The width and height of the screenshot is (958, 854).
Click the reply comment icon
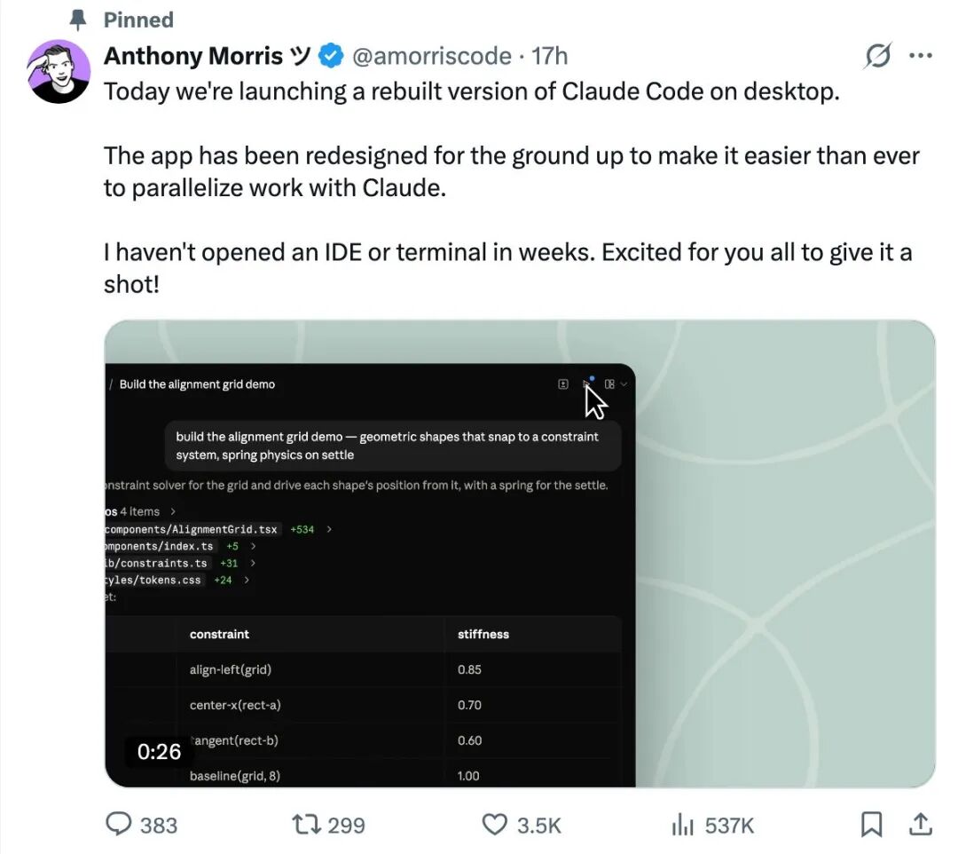[x=119, y=825]
